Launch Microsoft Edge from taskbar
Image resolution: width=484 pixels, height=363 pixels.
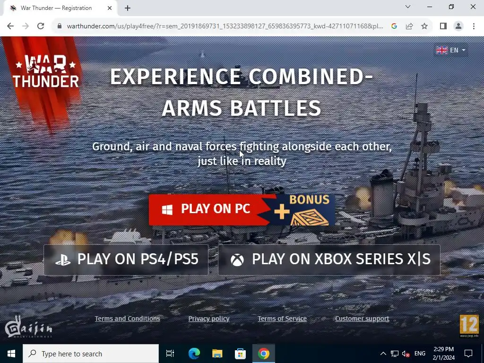194,354
